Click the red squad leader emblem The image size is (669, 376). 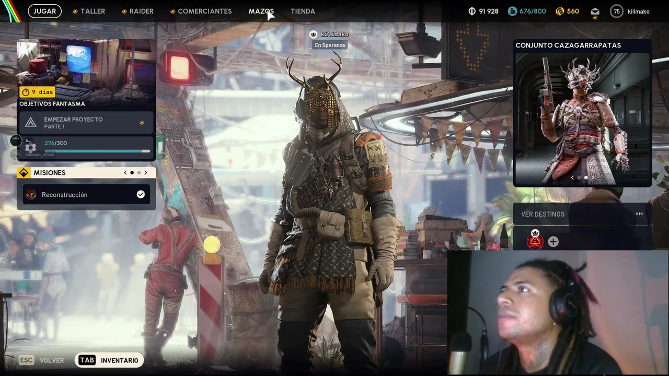[x=535, y=241]
